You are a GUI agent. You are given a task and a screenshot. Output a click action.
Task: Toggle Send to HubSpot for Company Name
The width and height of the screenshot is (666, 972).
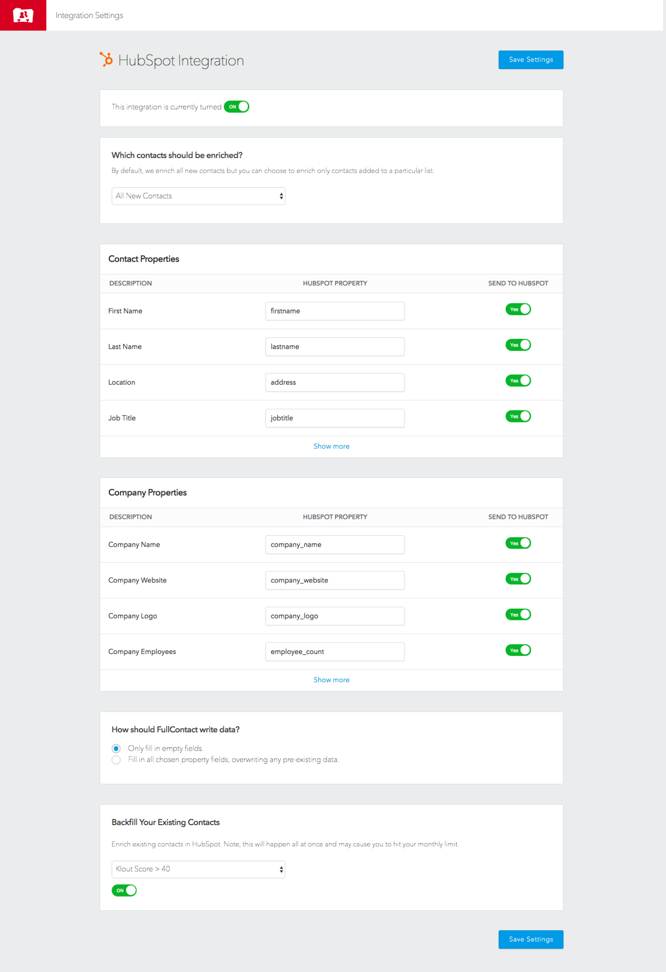click(518, 543)
